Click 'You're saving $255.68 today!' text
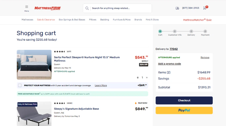 (x=37, y=40)
